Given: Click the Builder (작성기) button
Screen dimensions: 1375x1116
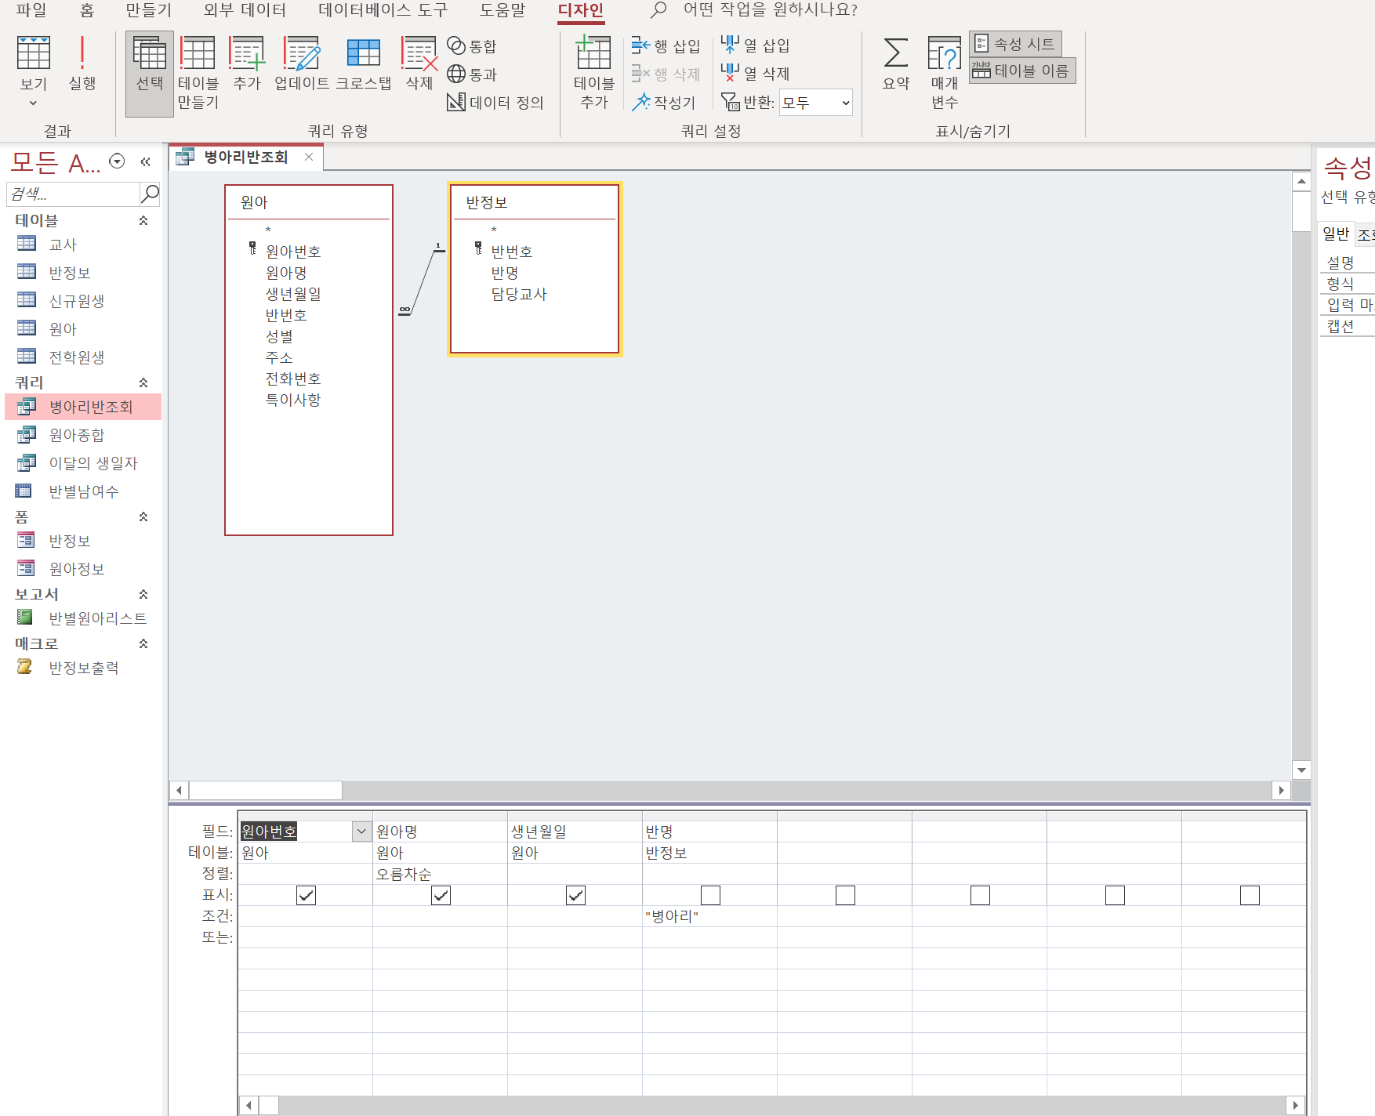Looking at the screenshot, I should (664, 103).
